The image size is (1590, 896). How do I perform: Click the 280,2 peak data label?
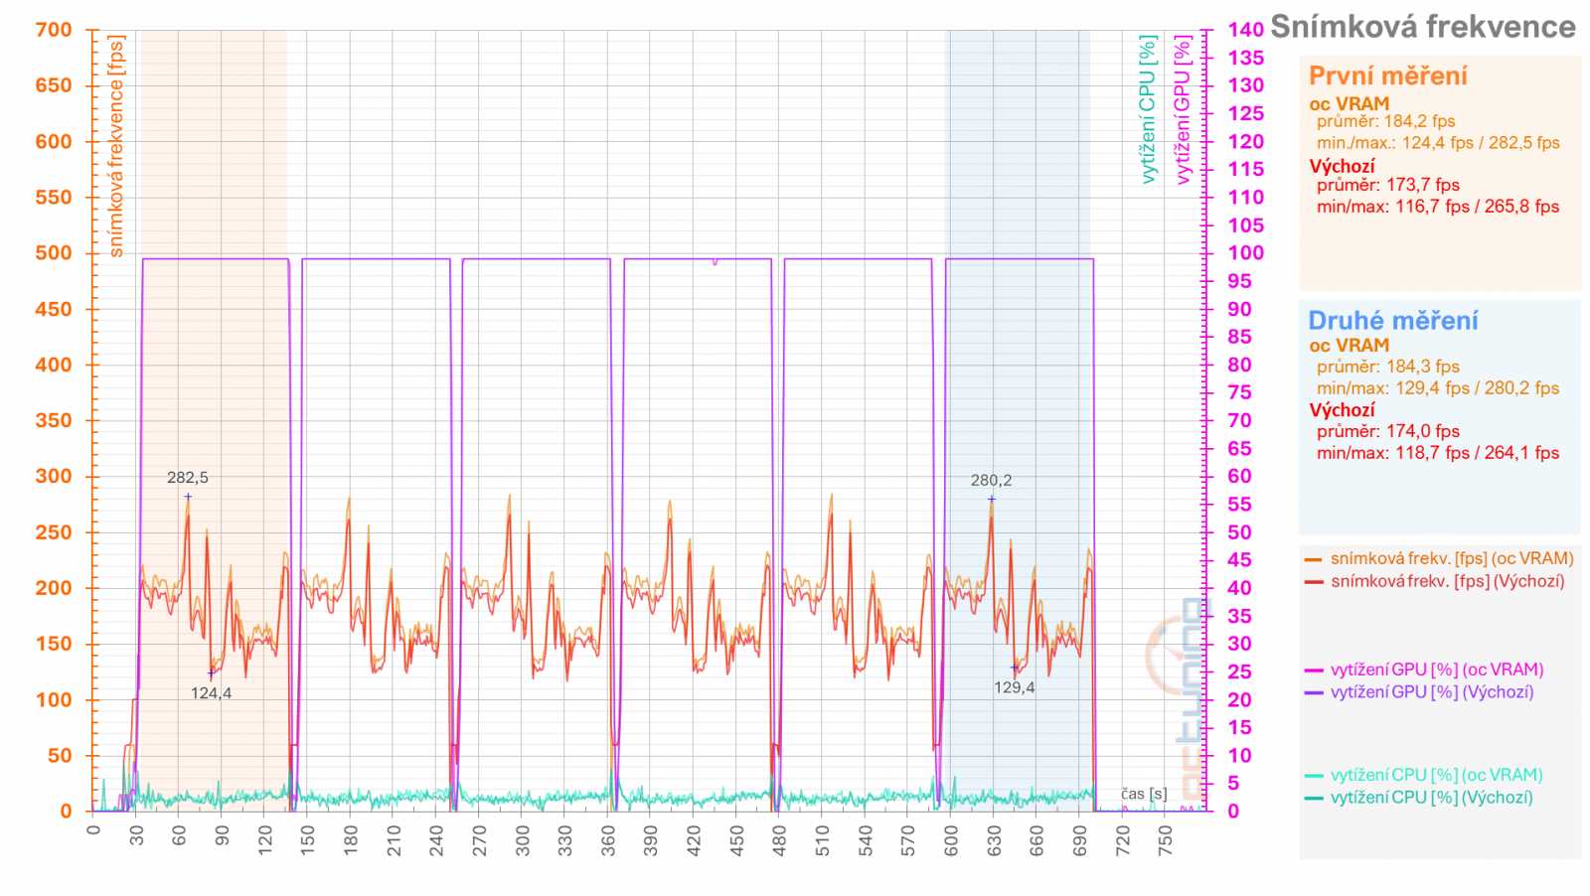(992, 481)
